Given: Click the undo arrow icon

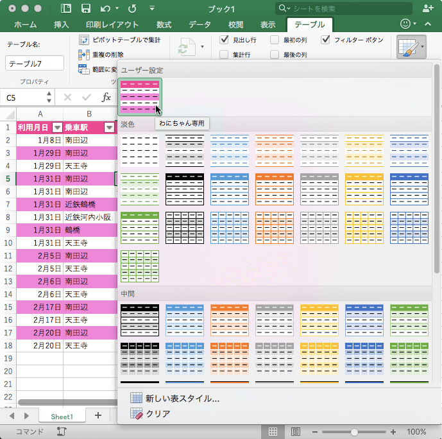Looking at the screenshot, I should (105, 8).
